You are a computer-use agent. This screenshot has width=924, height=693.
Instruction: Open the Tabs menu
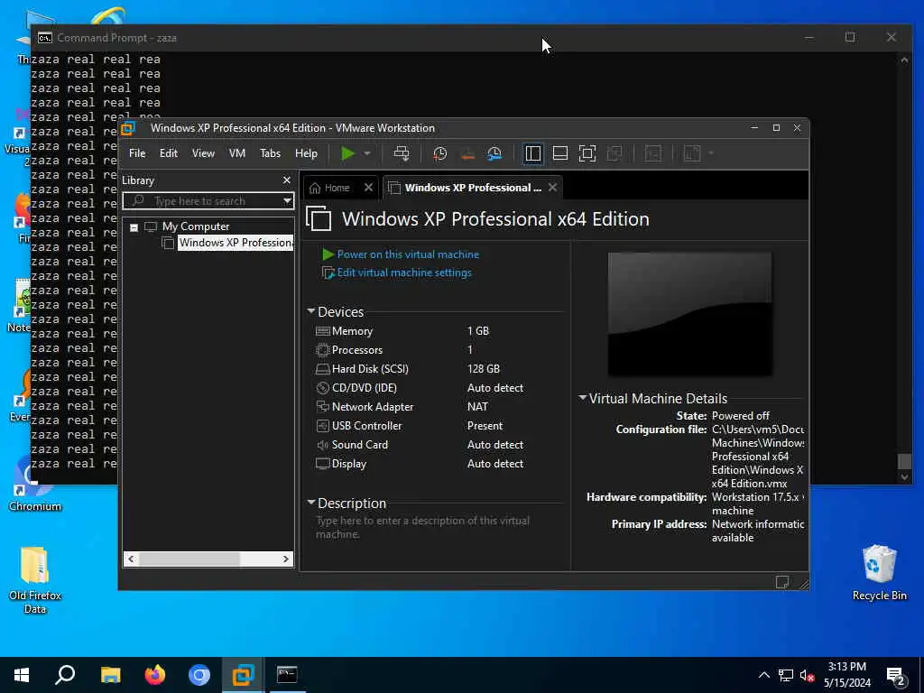tap(270, 153)
